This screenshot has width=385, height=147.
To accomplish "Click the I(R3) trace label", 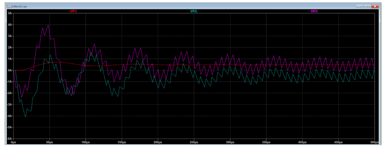I will 314,11.
